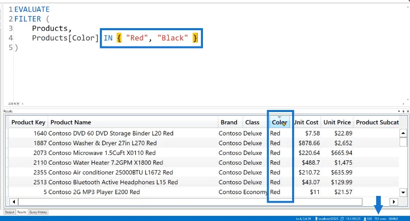Click 'Contoso Air conditioner 25000BTU L1672 Red'

111,172
